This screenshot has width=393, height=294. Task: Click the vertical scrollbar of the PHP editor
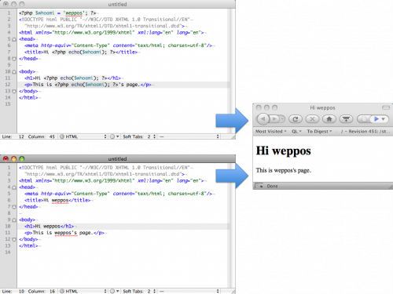coord(233,71)
